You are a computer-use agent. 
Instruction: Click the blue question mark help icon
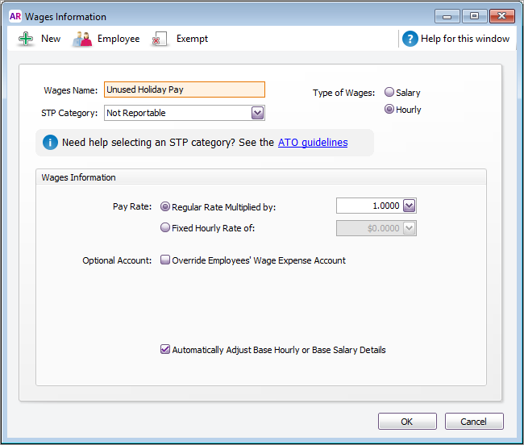pos(410,39)
